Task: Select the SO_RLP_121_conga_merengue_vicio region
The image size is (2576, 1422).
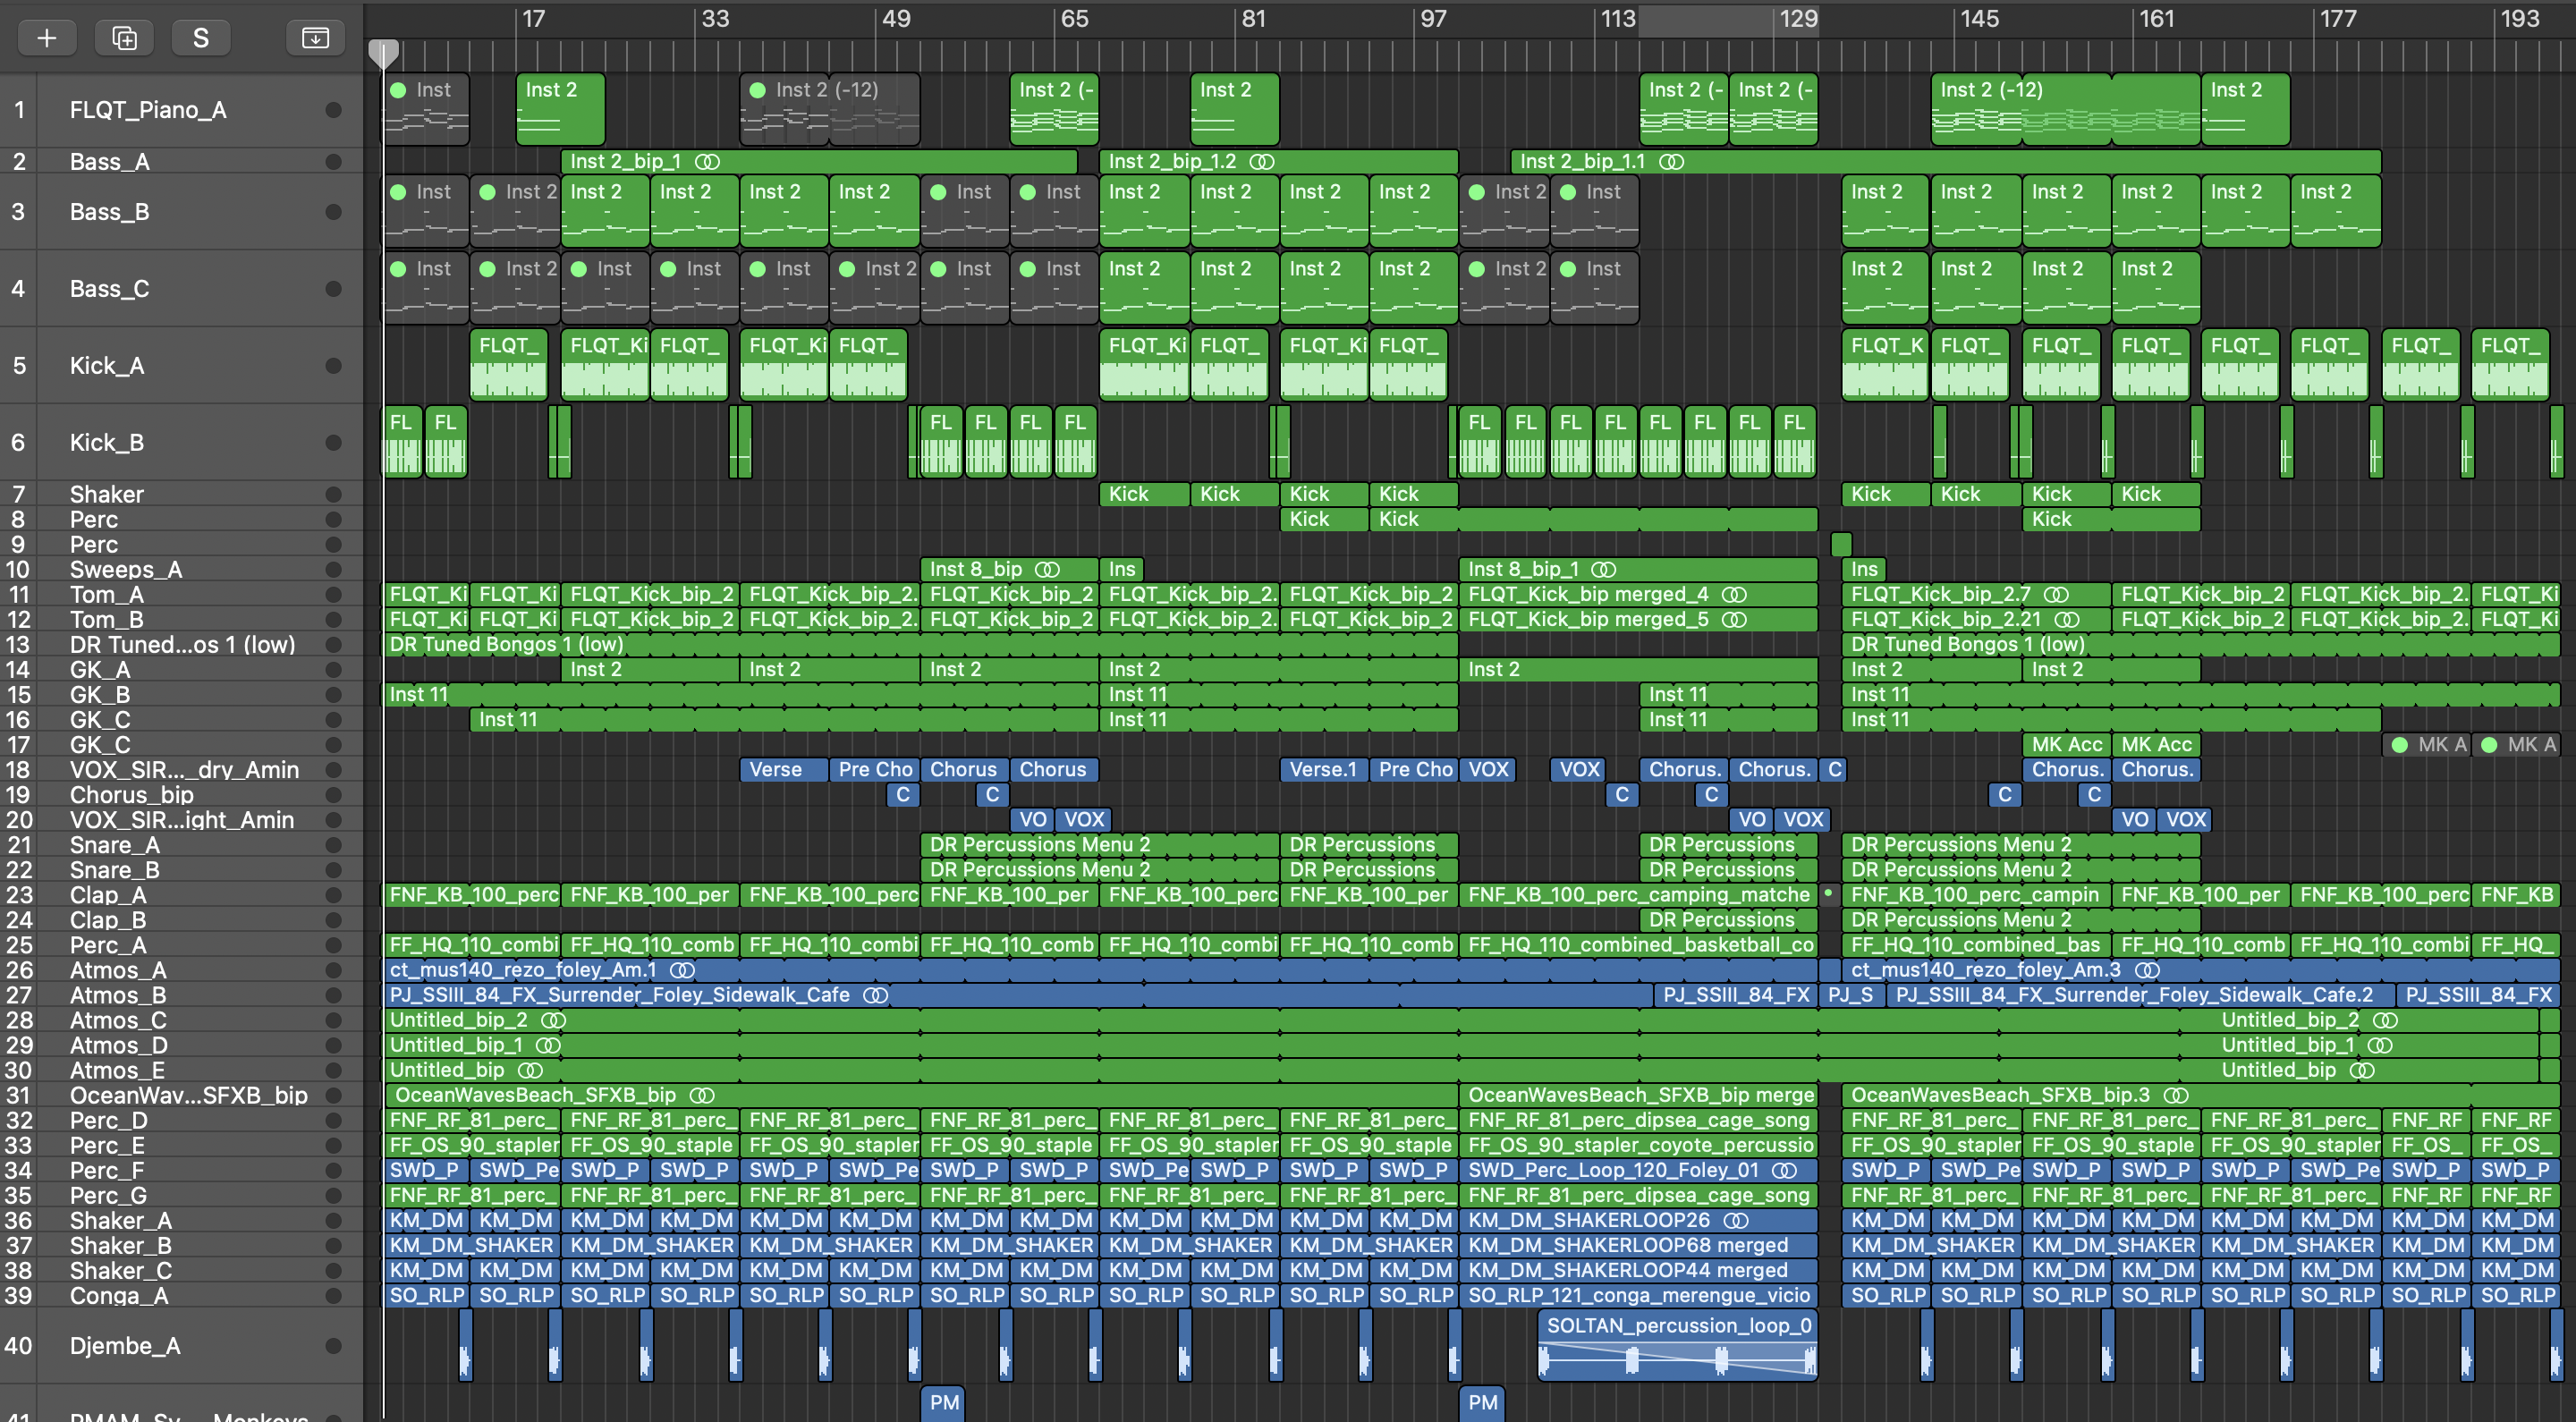Action: click(1638, 1295)
